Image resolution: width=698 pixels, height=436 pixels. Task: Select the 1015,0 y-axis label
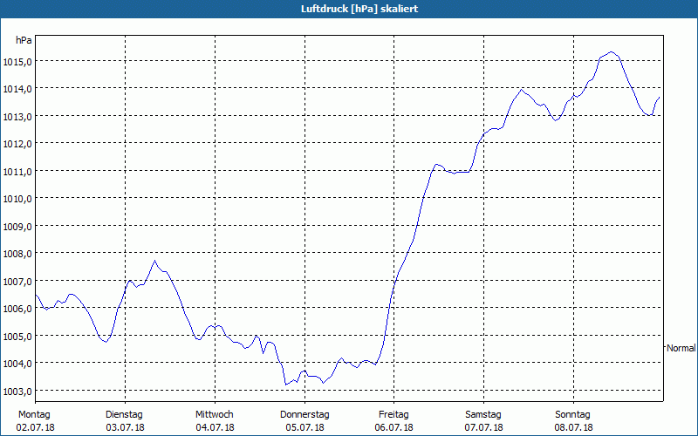(19, 61)
